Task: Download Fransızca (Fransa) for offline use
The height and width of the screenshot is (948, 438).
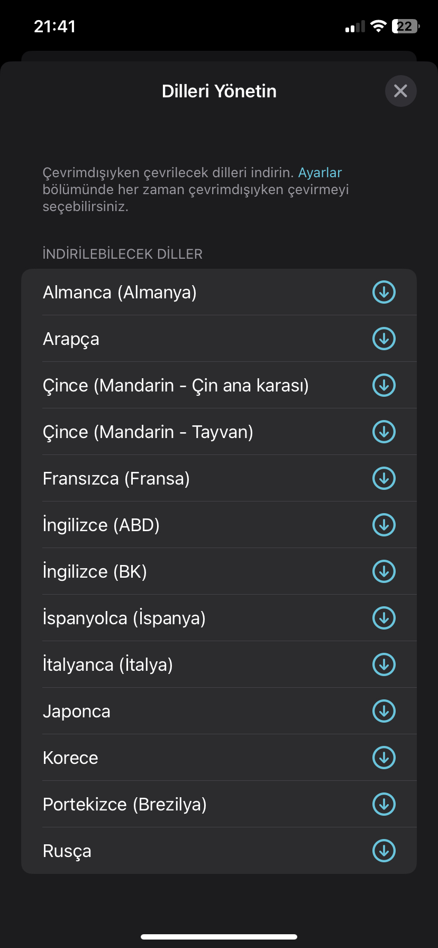Action: point(384,478)
